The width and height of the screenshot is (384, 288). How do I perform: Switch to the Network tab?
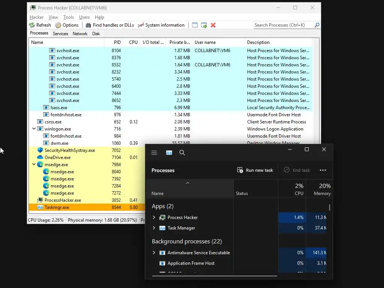click(x=80, y=33)
